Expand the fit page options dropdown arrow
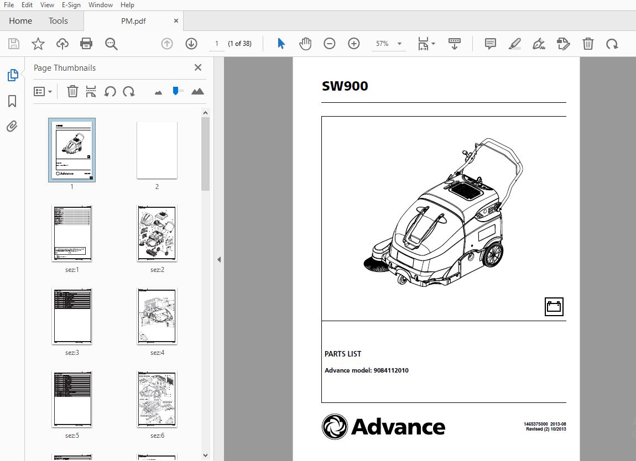636x461 pixels. tap(433, 43)
